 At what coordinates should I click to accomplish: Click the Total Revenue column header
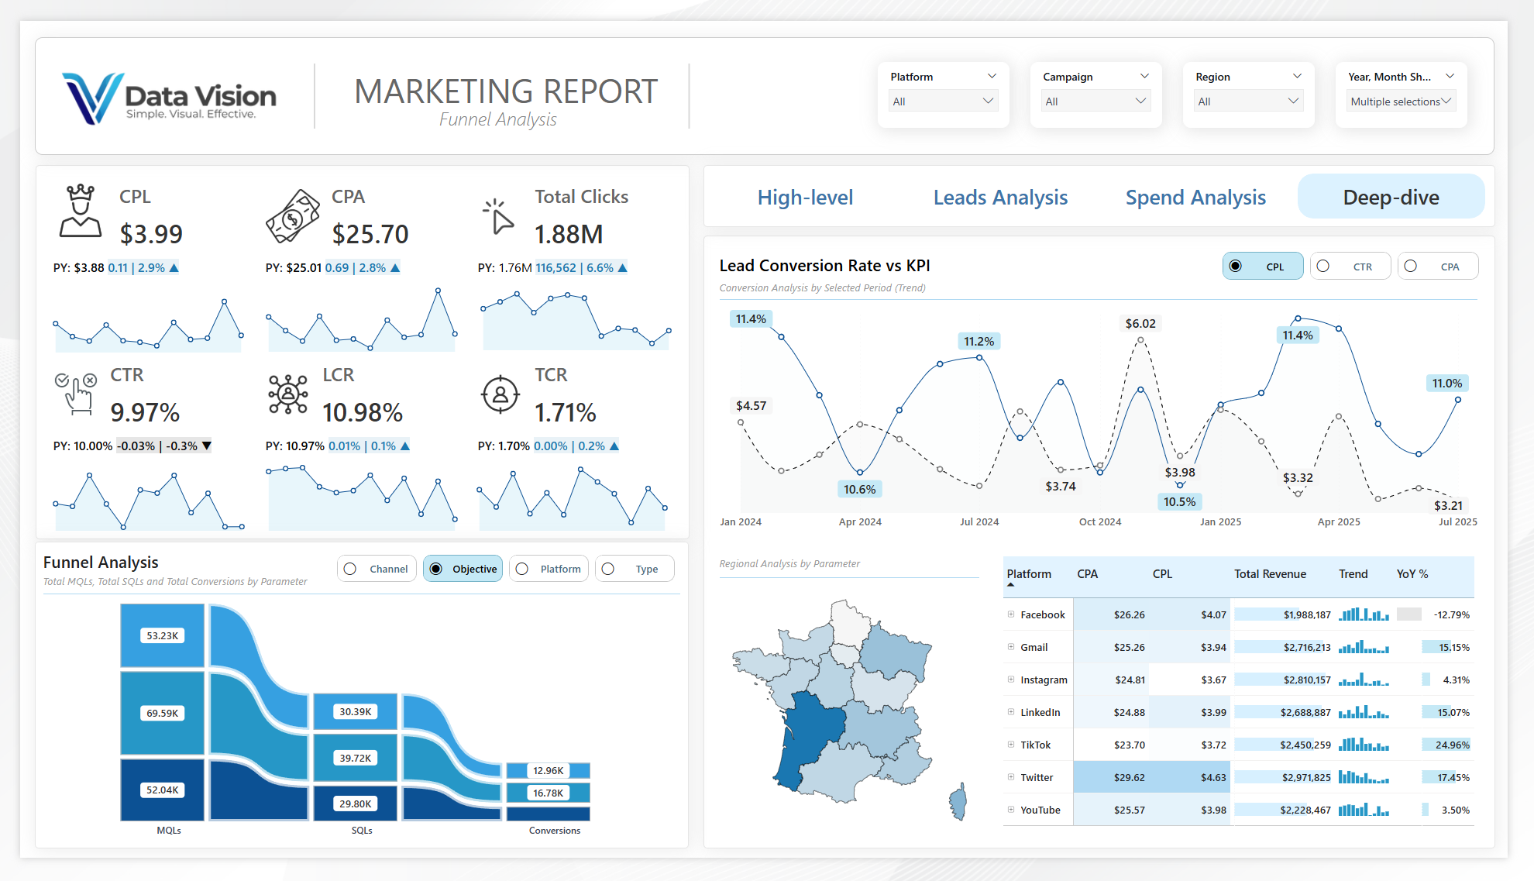pos(1270,574)
